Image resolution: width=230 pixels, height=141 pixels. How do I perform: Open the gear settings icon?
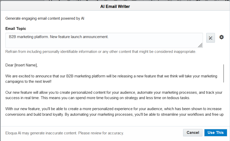(x=222, y=37)
